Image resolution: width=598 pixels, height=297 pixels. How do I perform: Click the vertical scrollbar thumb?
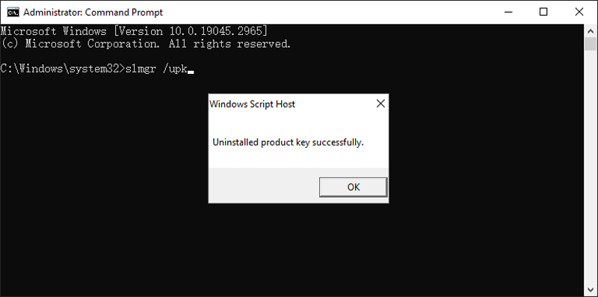click(591, 44)
